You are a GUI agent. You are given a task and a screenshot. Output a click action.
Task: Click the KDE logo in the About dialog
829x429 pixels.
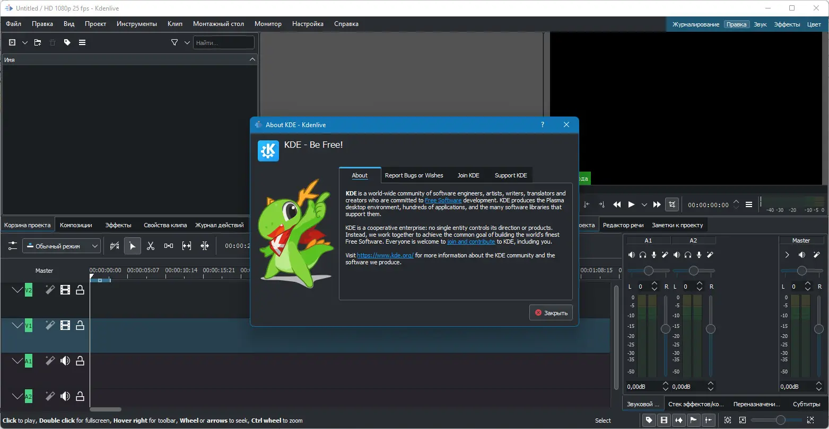pyautogui.click(x=268, y=150)
